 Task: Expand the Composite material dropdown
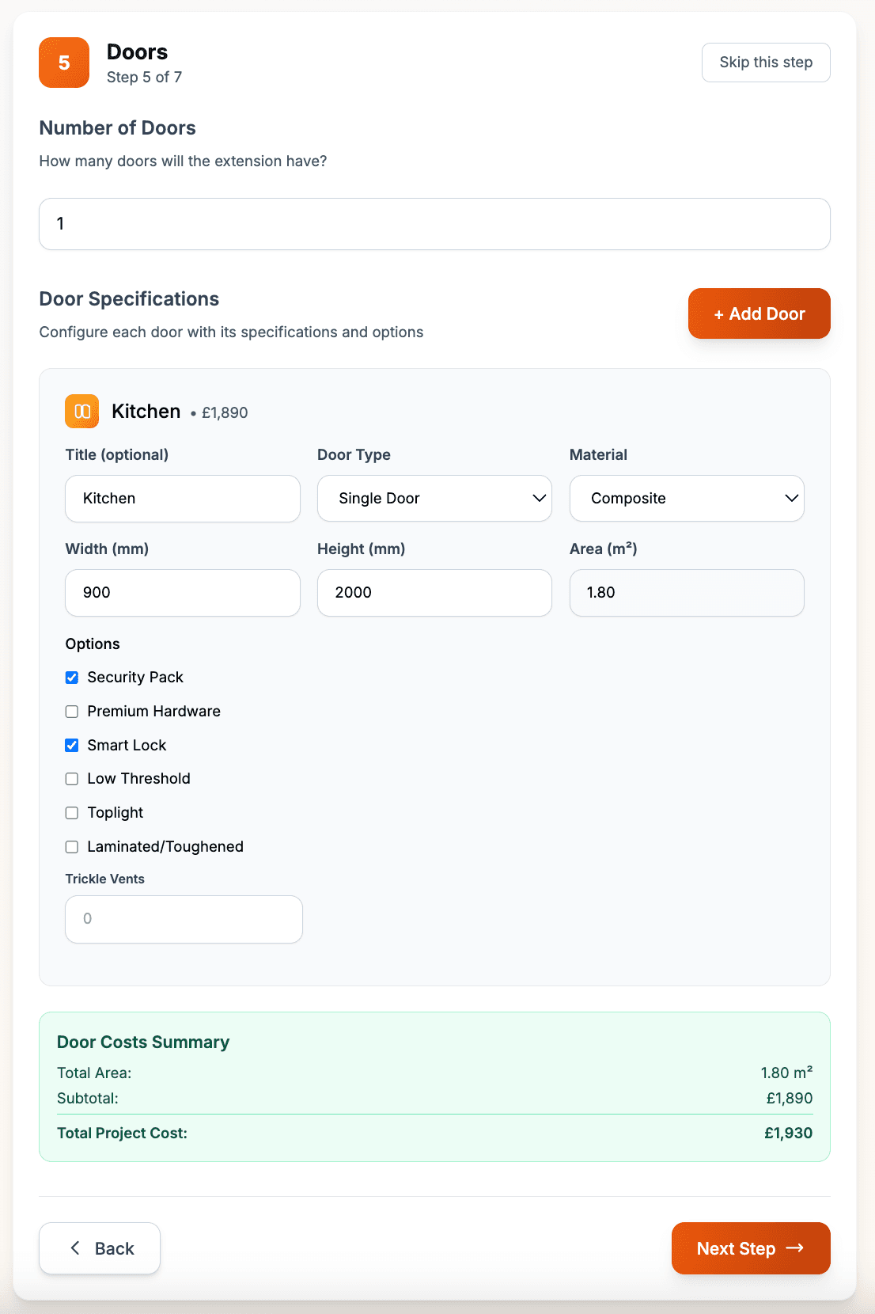pyautogui.click(x=686, y=499)
